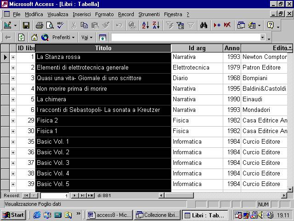Click the New Object icon

point(252,25)
